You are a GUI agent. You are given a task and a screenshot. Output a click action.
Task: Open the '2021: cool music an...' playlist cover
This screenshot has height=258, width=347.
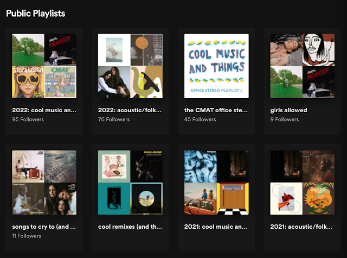point(216,183)
